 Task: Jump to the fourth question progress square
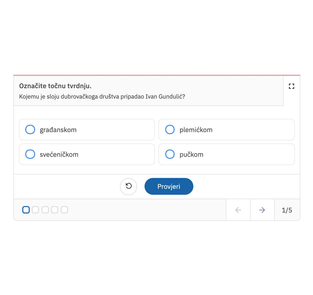(55, 210)
